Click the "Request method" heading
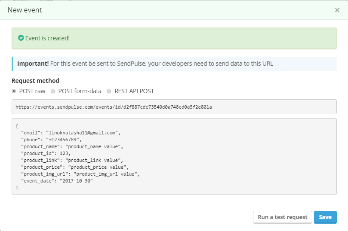The image size is (348, 231). 35,81
